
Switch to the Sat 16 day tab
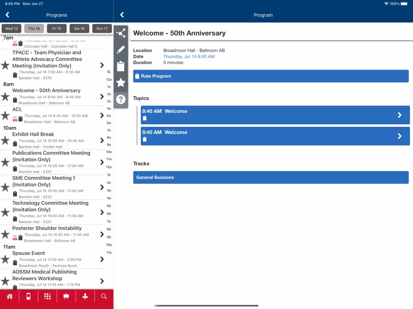[79, 28]
